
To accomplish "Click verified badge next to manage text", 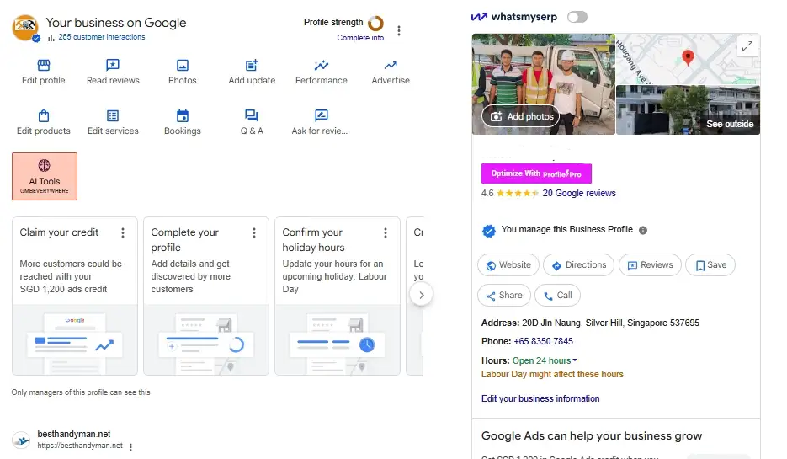I will [x=489, y=231].
